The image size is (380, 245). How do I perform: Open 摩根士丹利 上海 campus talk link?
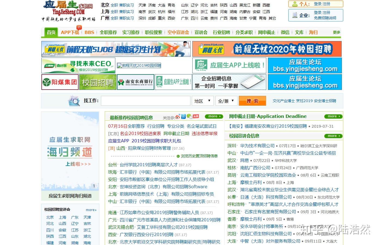pos(251,182)
